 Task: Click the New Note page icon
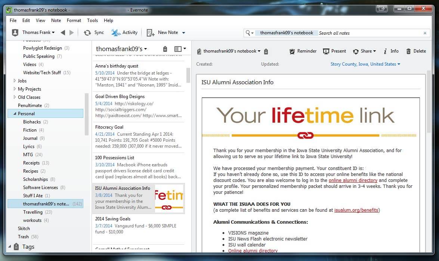tap(150, 33)
